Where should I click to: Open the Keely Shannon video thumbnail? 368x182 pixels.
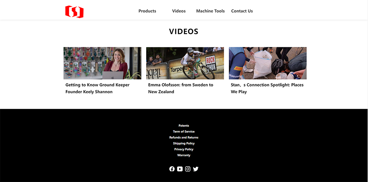pyautogui.click(x=102, y=63)
